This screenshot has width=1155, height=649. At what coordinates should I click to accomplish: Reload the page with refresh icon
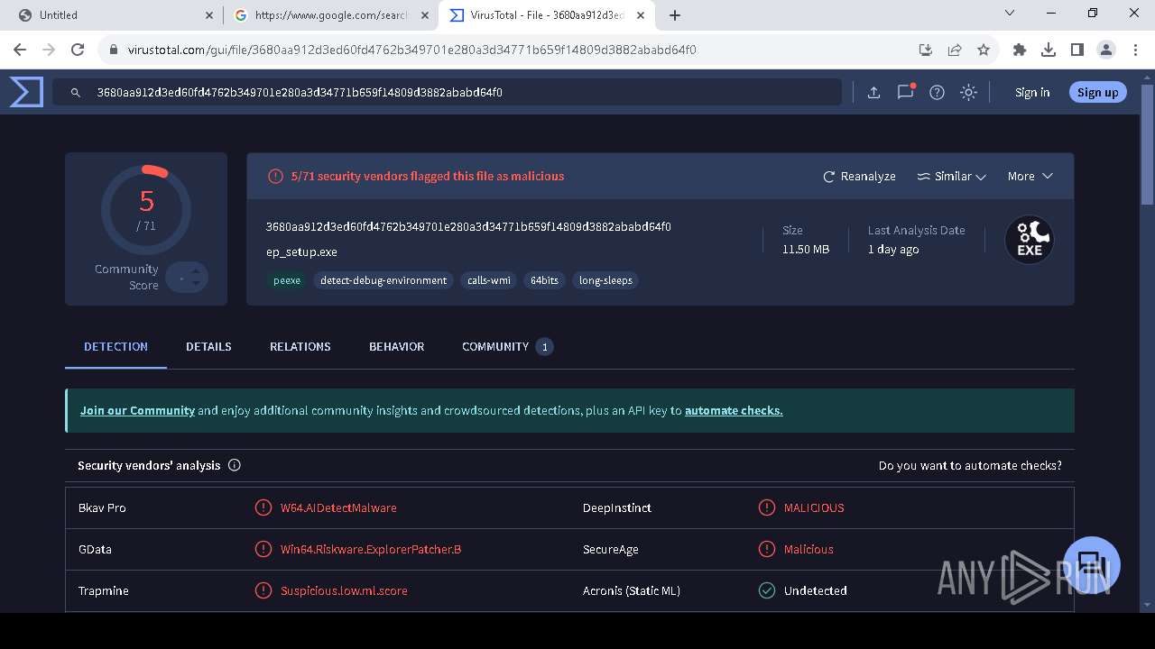78,50
